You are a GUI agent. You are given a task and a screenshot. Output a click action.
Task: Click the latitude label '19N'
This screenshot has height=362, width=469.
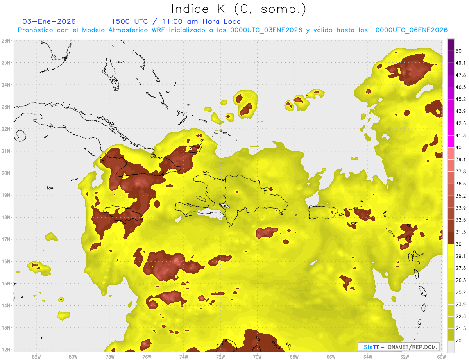pos(6,195)
